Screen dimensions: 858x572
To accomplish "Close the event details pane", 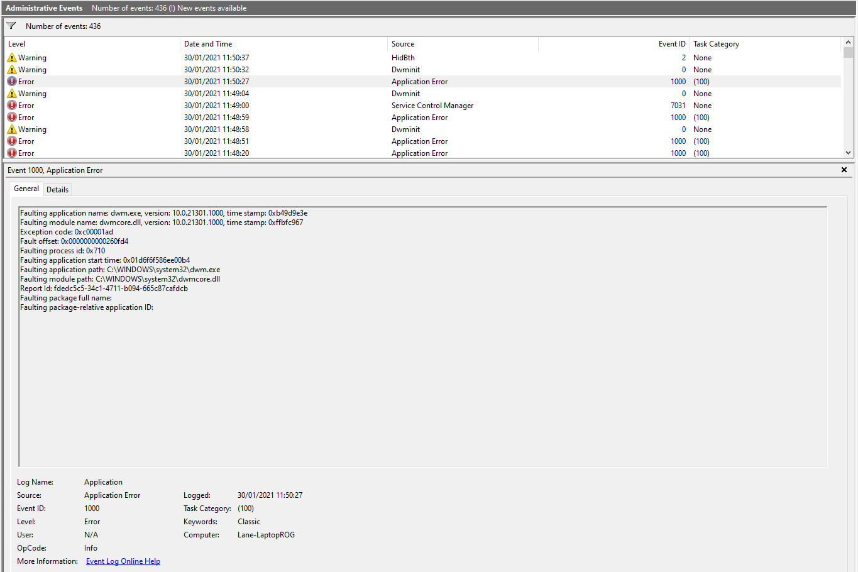I will pyautogui.click(x=844, y=170).
